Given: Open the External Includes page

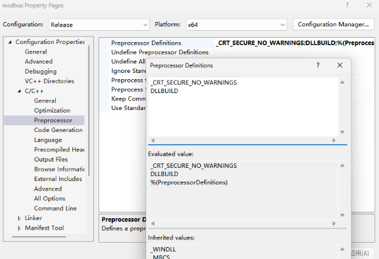Looking at the screenshot, I should tap(58, 179).
